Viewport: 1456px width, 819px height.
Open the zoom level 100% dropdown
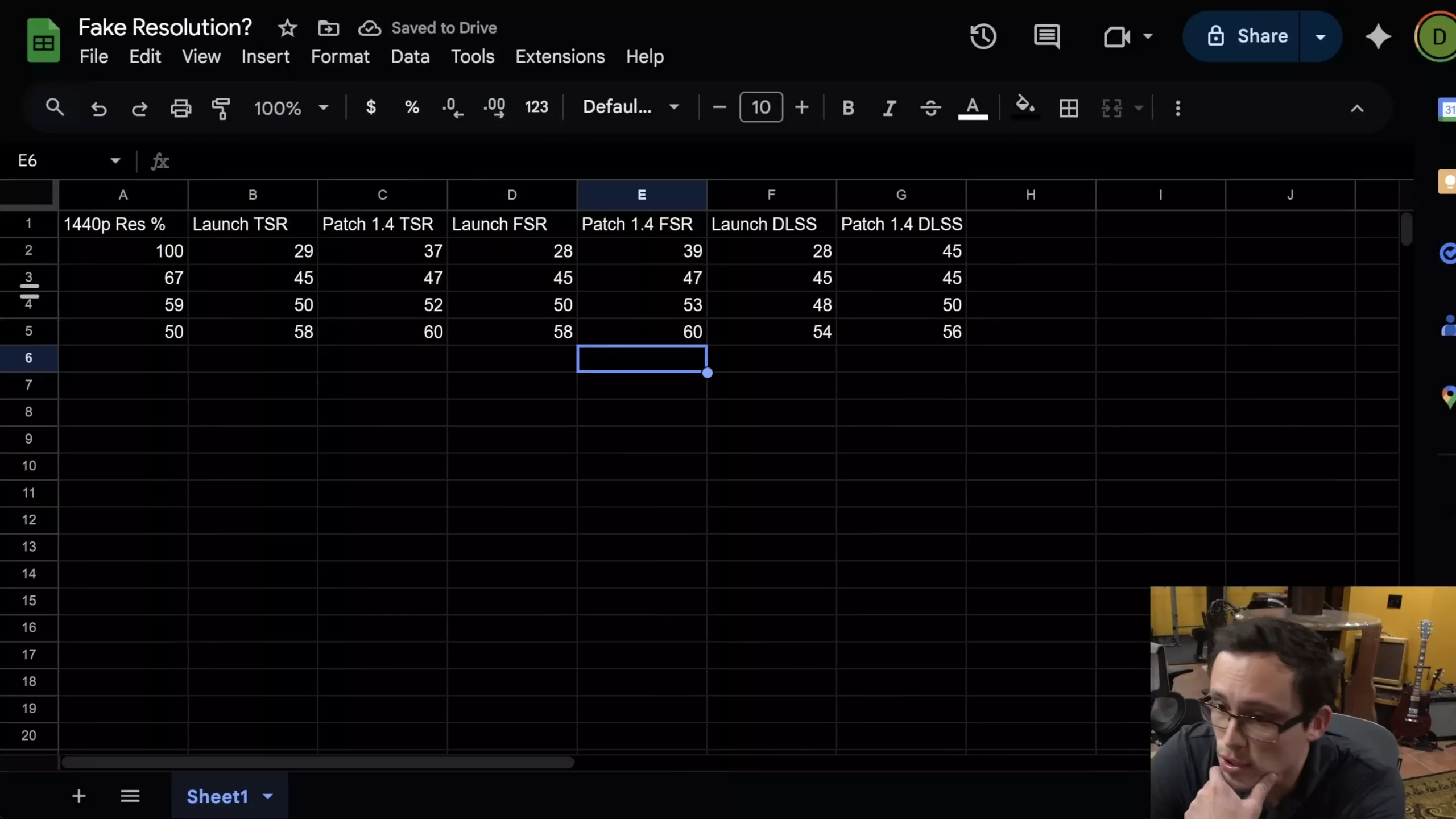(x=291, y=107)
